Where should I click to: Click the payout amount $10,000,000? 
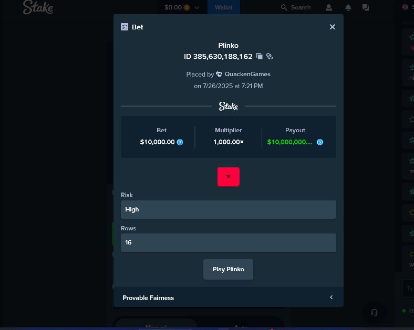click(x=289, y=142)
